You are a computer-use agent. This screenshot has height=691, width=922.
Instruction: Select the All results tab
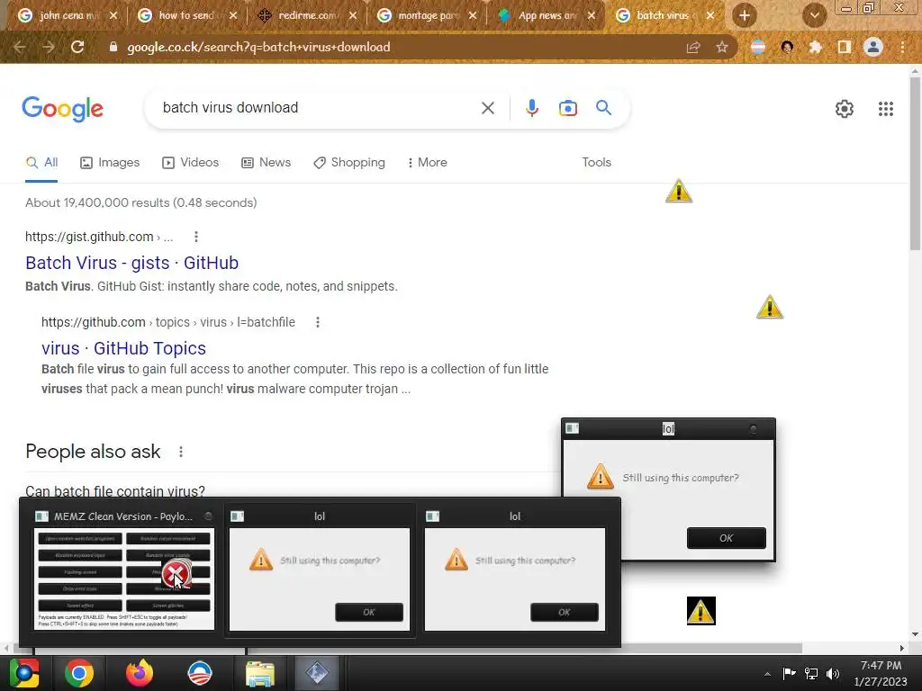(x=41, y=162)
